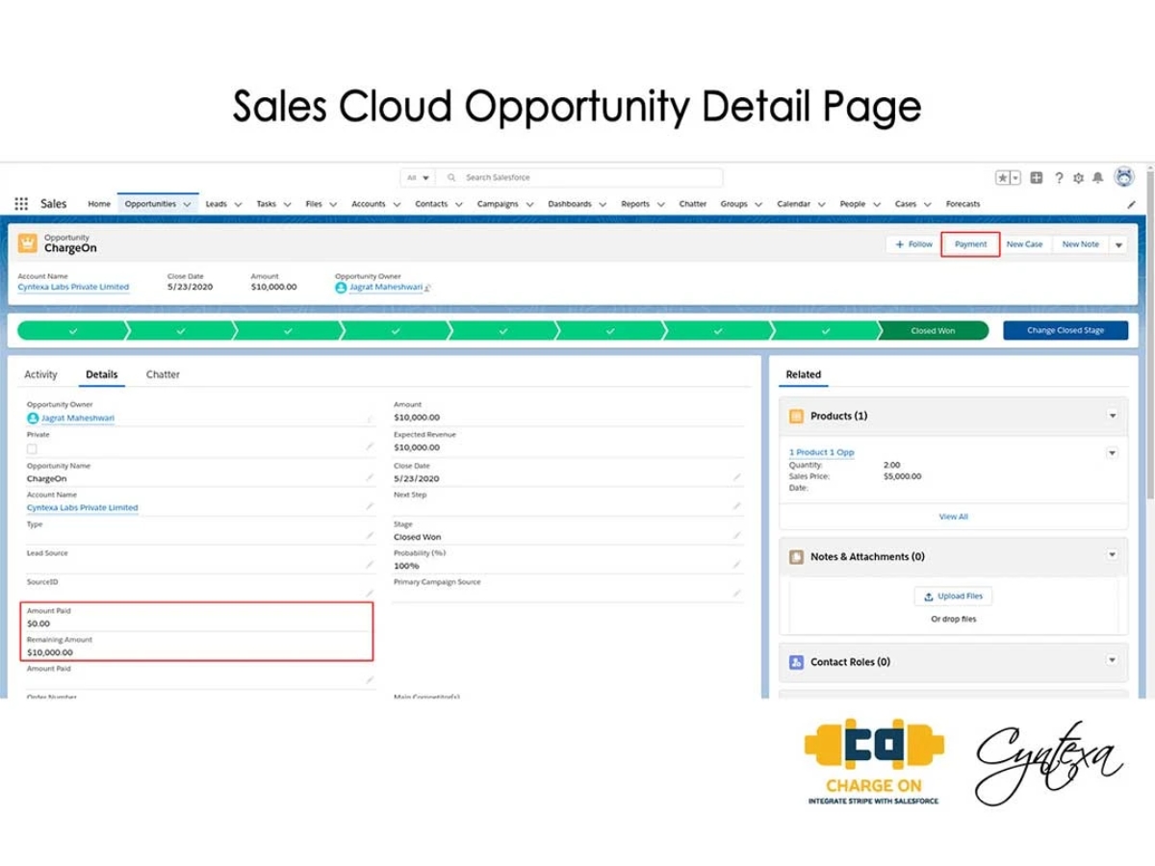Select the stage just before Closed Won
Screen dimensions: 1155x866
click(825, 330)
